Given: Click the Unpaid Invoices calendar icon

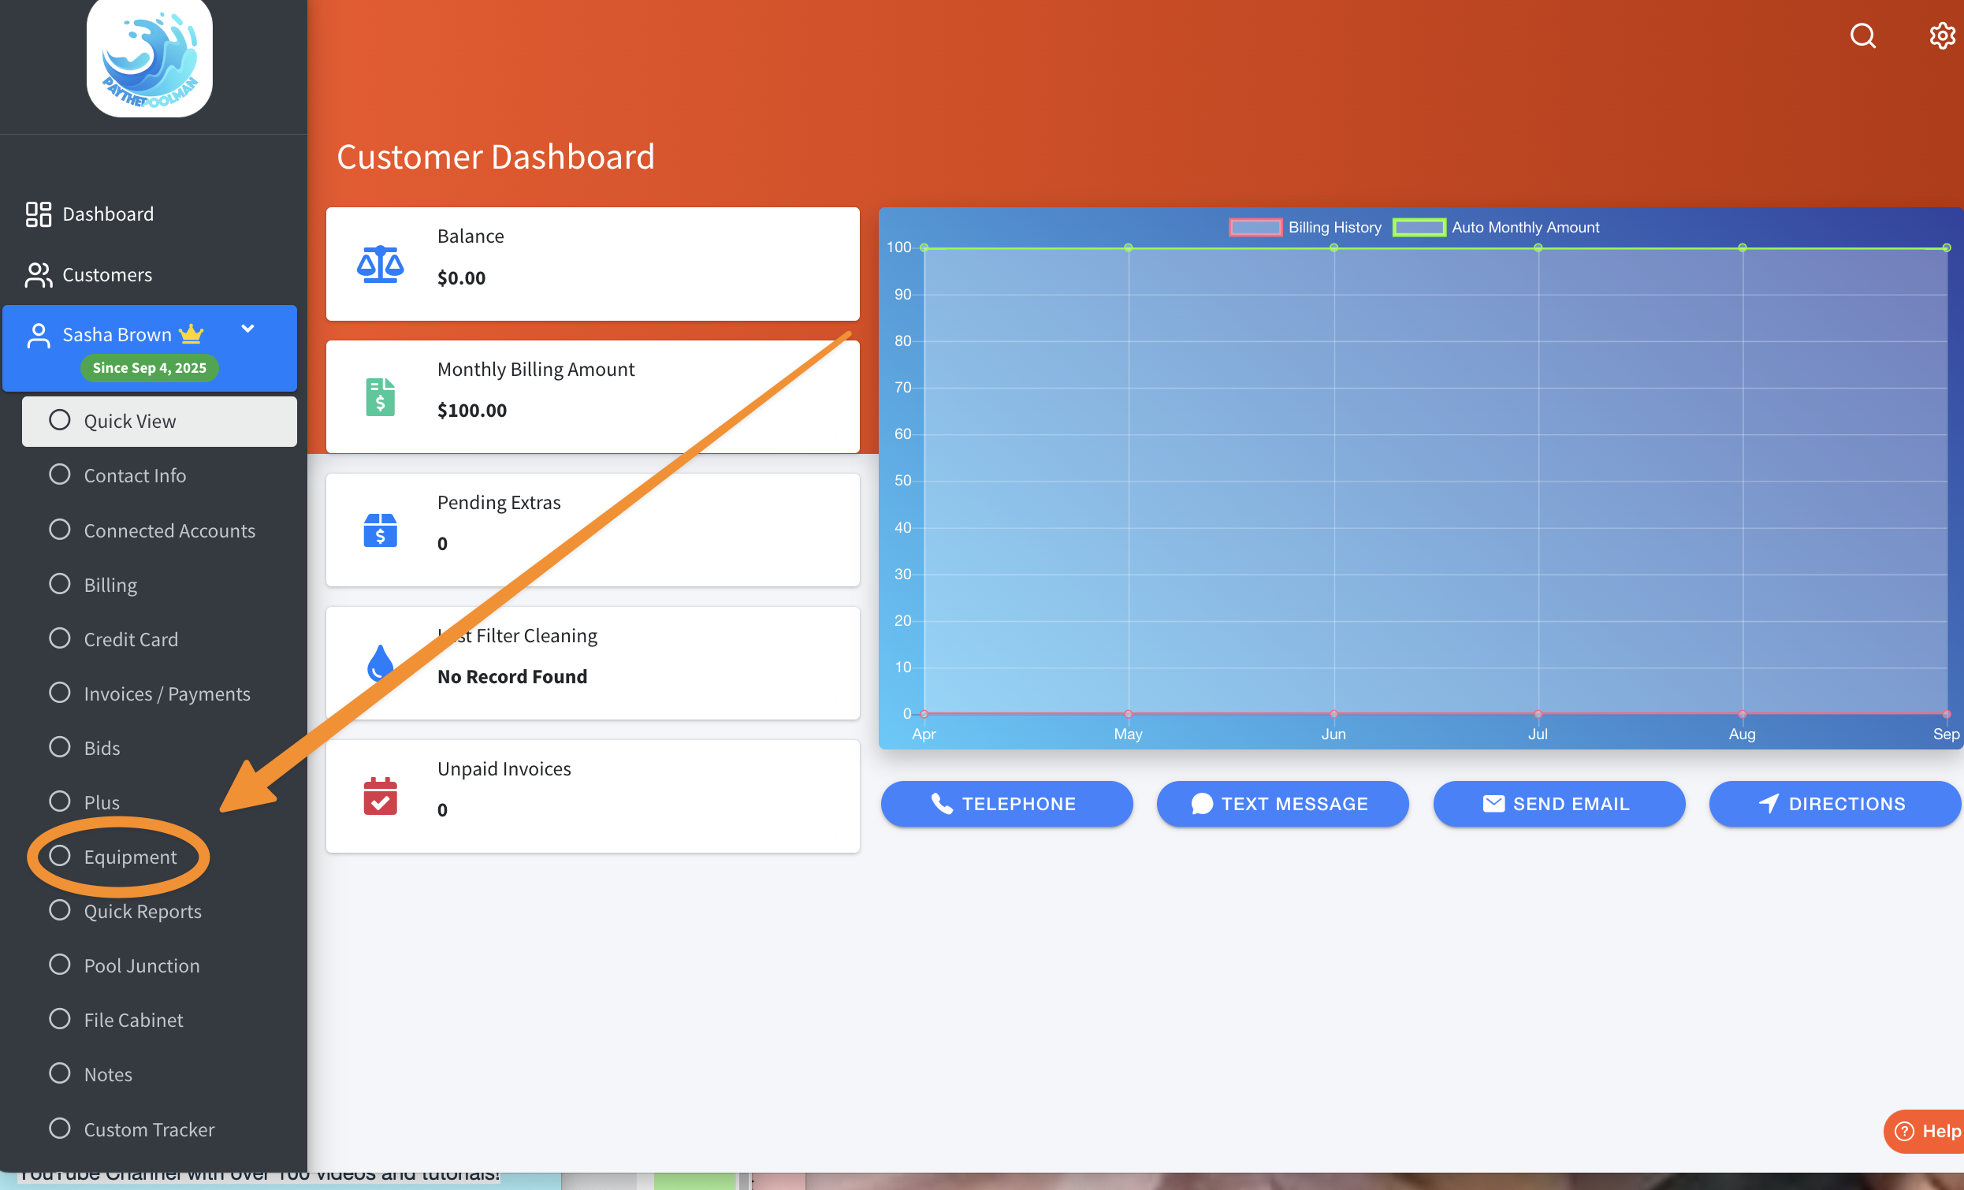Looking at the screenshot, I should (x=380, y=796).
